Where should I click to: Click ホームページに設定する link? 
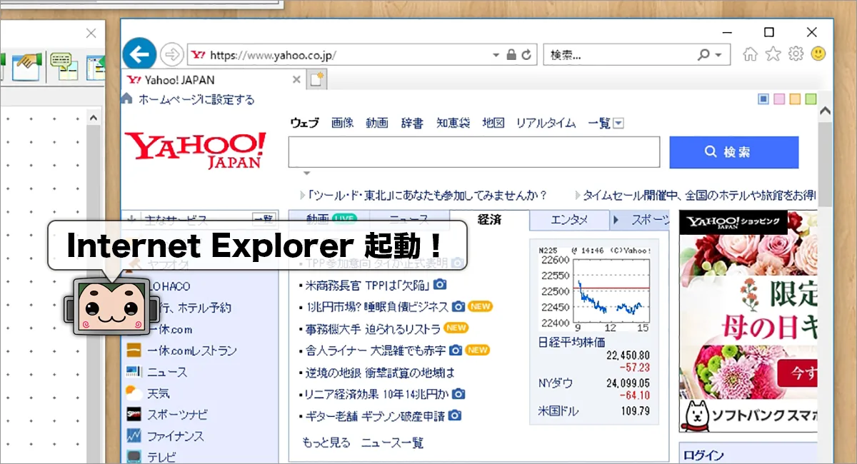point(196,99)
